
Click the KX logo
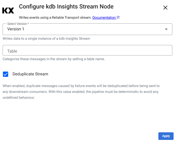8,11
